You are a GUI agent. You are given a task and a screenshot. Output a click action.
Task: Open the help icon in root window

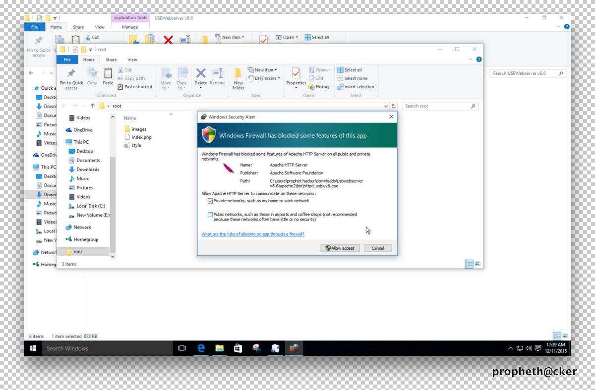pos(479,59)
